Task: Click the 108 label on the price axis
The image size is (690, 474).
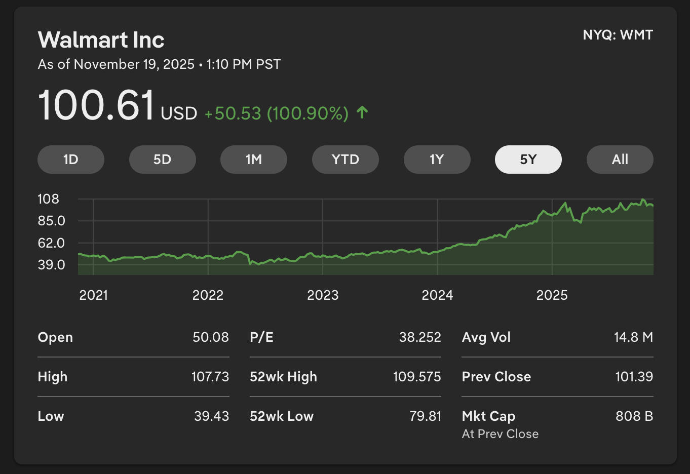Action: click(x=49, y=199)
